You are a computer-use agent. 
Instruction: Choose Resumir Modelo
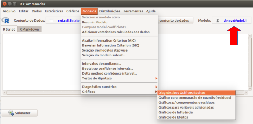click(x=119, y=22)
